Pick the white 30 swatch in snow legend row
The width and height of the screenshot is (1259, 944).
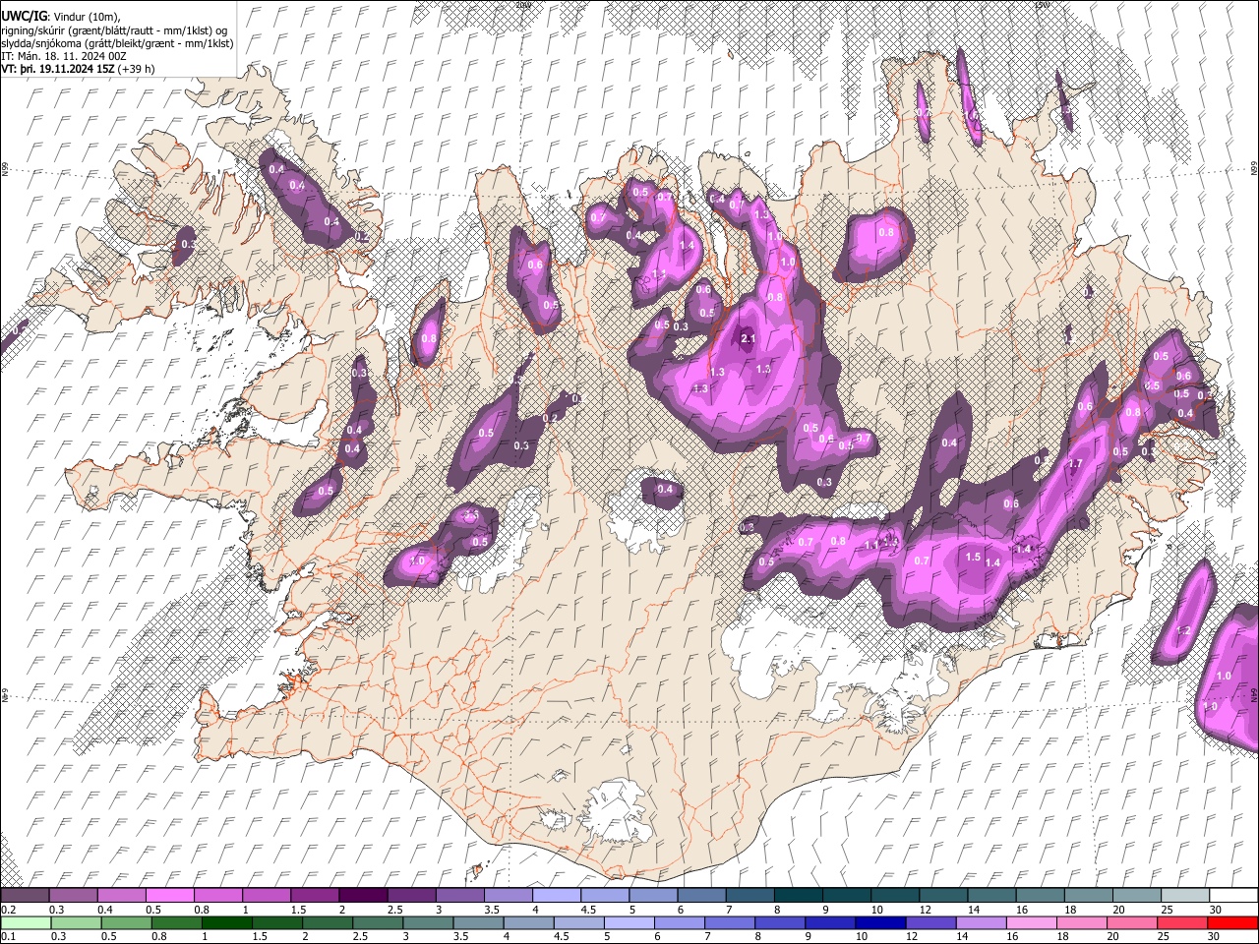click(1234, 896)
